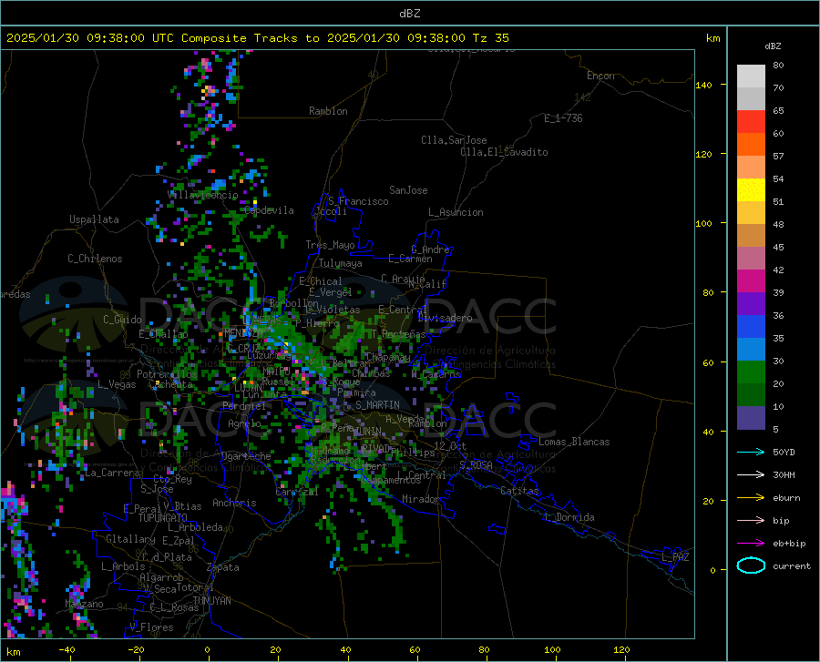
Task: Click the magenta eb+bip arrow icon
Action: [751, 544]
